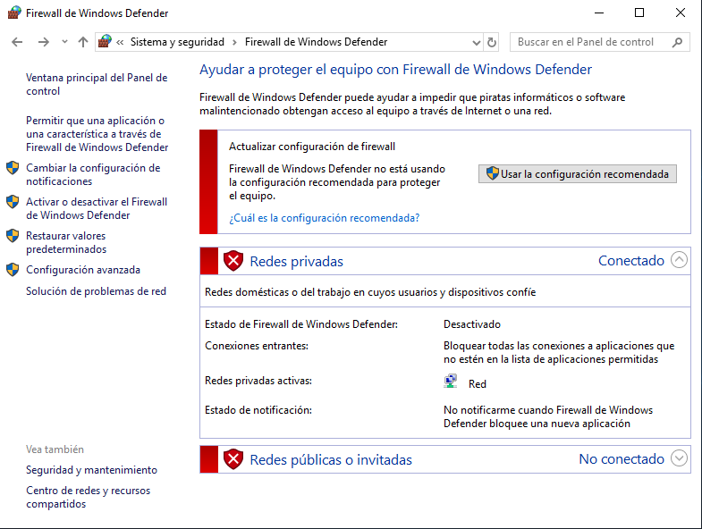
Task: Click the network icon beside Red
Action: [x=451, y=382]
